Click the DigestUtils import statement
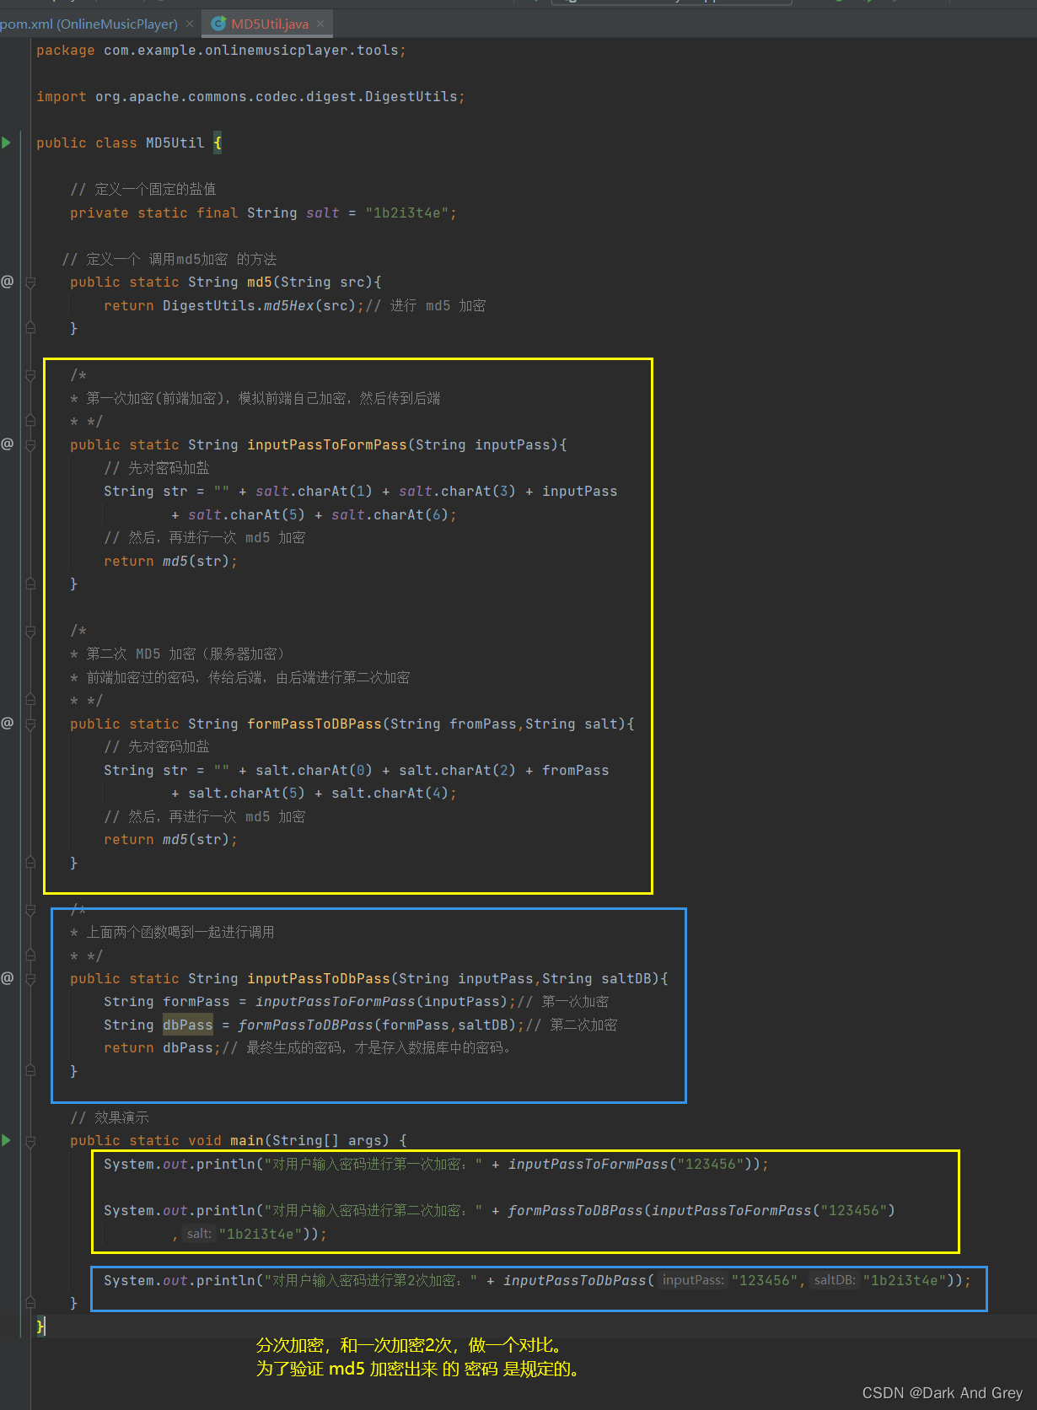Viewport: 1037px width, 1410px height. pyautogui.click(x=250, y=97)
